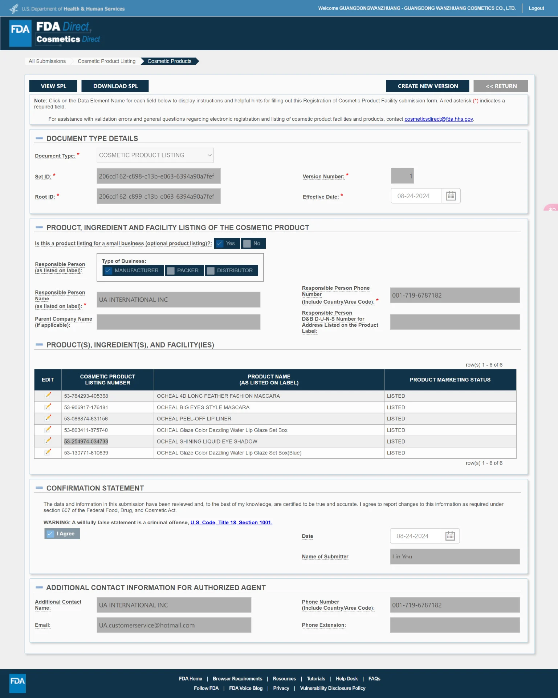Edit listing 53-130771-610839 with pencil icon
Image resolution: width=558 pixels, height=698 pixels.
pos(48,452)
